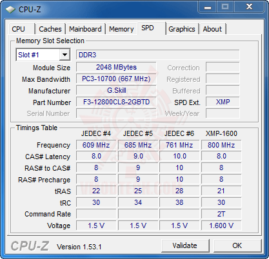
Task: Select the Memory tab
Action: pos(121,29)
